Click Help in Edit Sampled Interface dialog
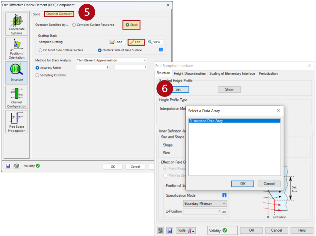Image resolution: width=316 pixels, height=236 pixels. click(x=302, y=230)
